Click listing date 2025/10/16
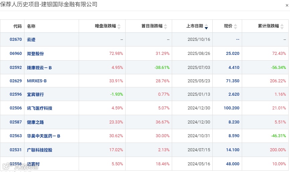The width and height of the screenshot is (290, 172). pyautogui.click(x=199, y=39)
